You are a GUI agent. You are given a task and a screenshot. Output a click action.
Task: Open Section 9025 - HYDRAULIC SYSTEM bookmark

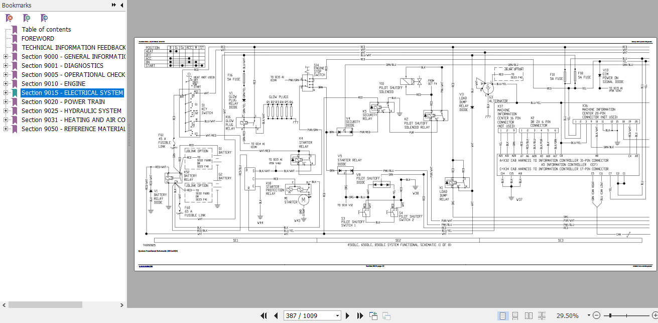71,111
